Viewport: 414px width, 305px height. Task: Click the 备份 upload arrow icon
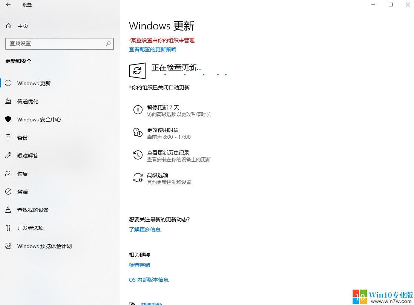[x=8, y=137]
